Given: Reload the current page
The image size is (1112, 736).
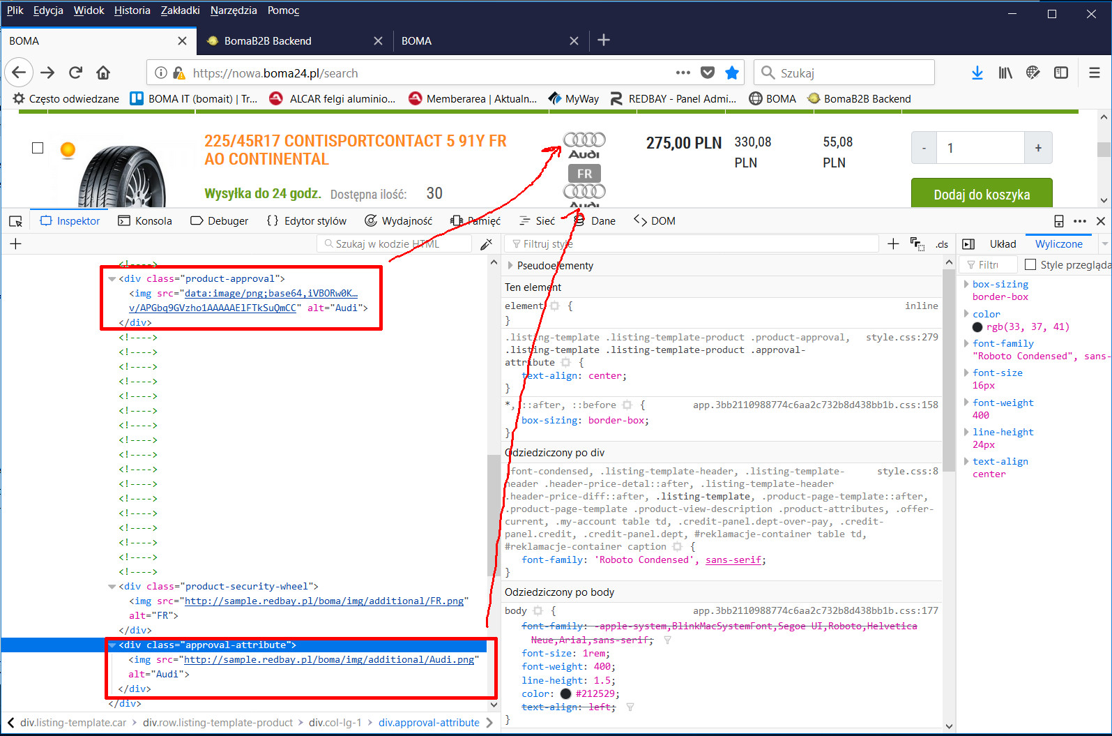Looking at the screenshot, I should pyautogui.click(x=75, y=73).
